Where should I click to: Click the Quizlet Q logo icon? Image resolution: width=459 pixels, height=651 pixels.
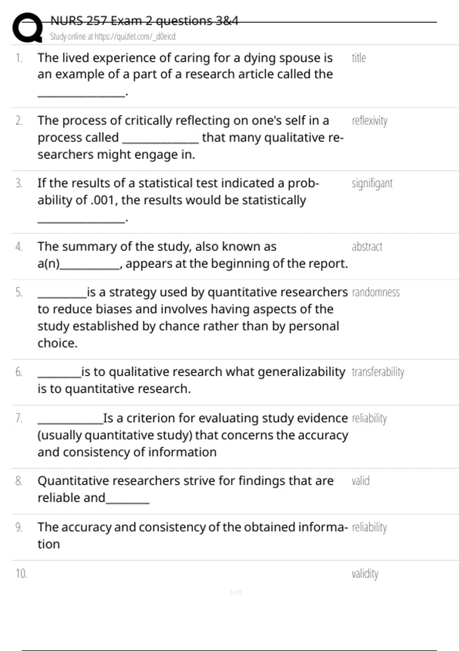28,28
